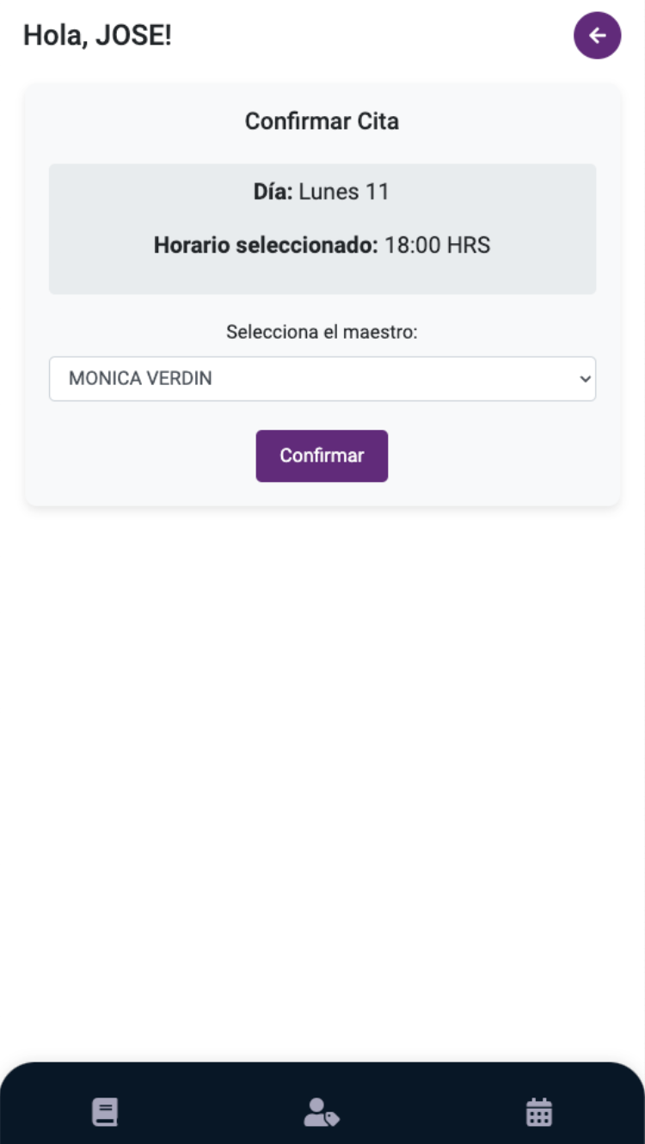Click the word 'Cita' in card title
This screenshot has width=645, height=1144.
[378, 121]
